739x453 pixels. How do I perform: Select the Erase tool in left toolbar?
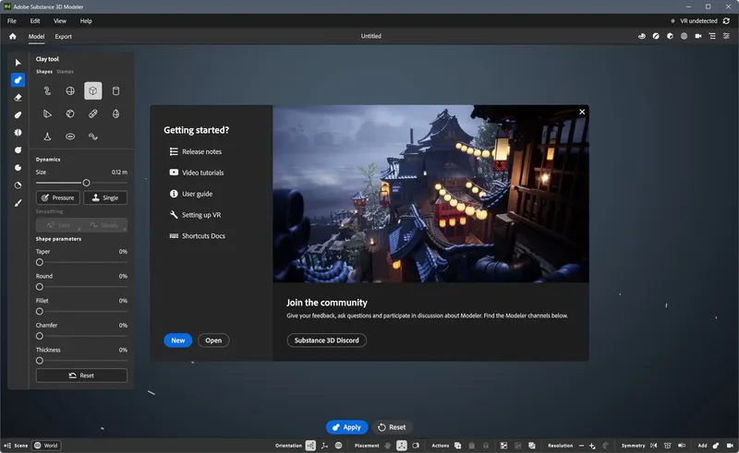tap(18, 97)
